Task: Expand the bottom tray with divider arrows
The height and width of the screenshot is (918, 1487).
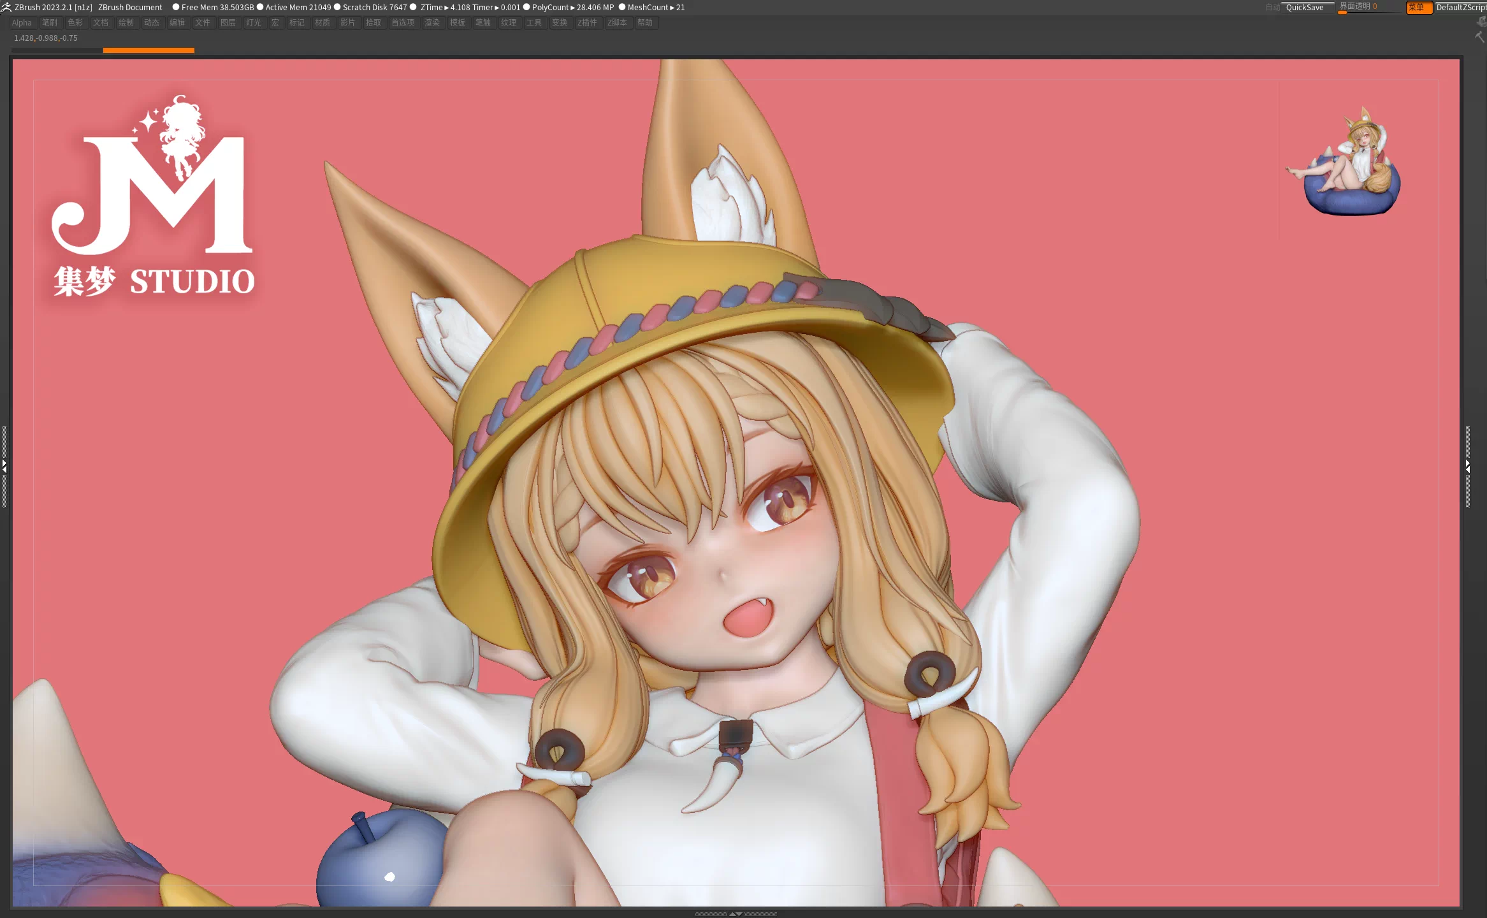Action: (736, 914)
